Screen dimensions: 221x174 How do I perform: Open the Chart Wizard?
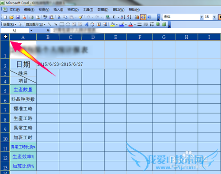coord(137,17)
